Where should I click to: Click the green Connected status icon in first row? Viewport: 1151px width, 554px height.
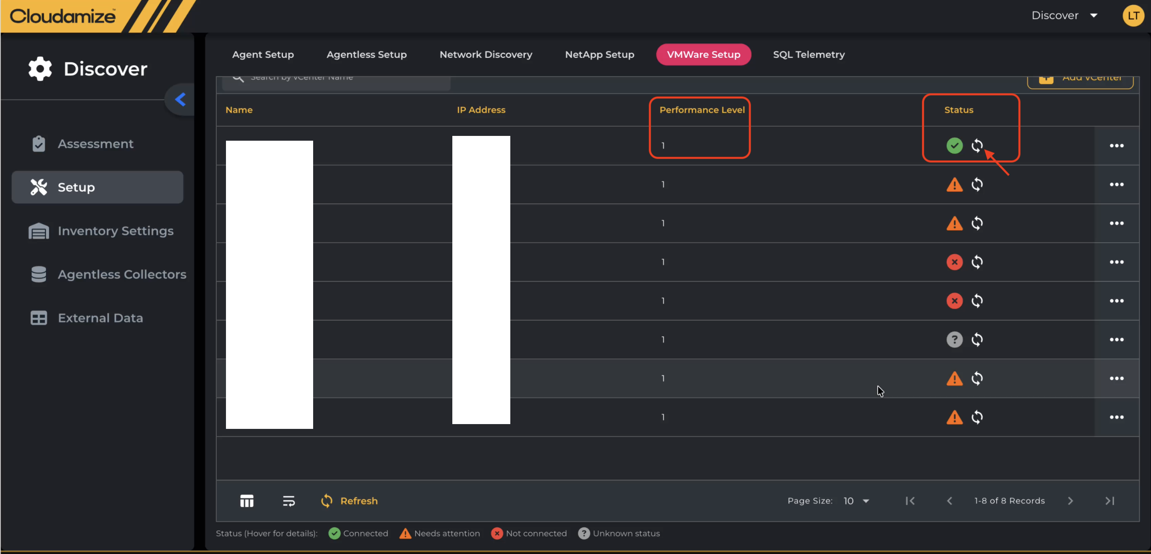[x=954, y=145]
